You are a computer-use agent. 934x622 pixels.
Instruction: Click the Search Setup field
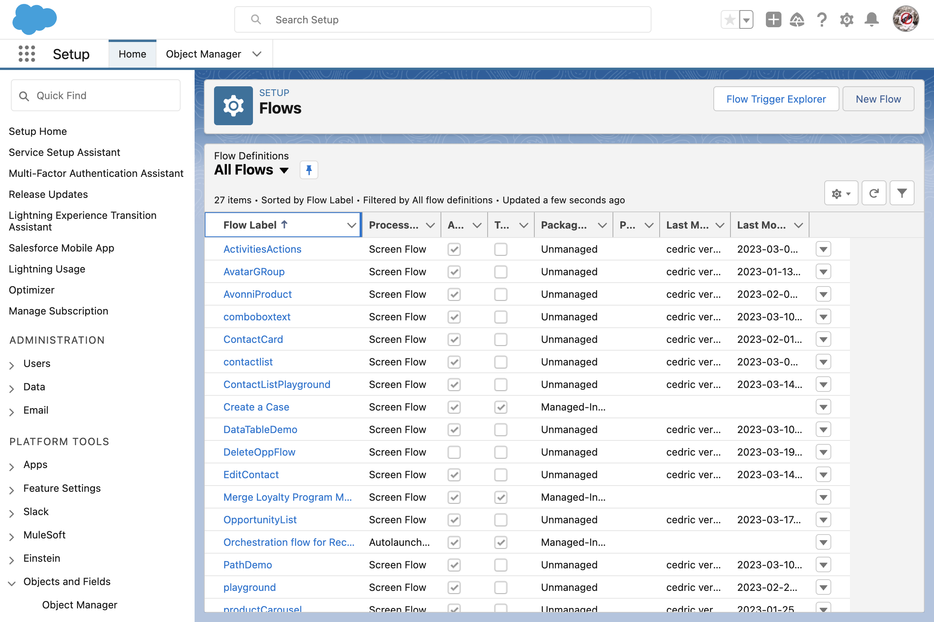pyautogui.click(x=442, y=19)
